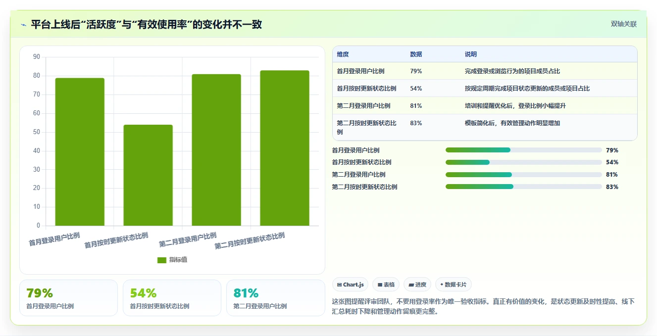Click the 数据 column header

(416, 54)
